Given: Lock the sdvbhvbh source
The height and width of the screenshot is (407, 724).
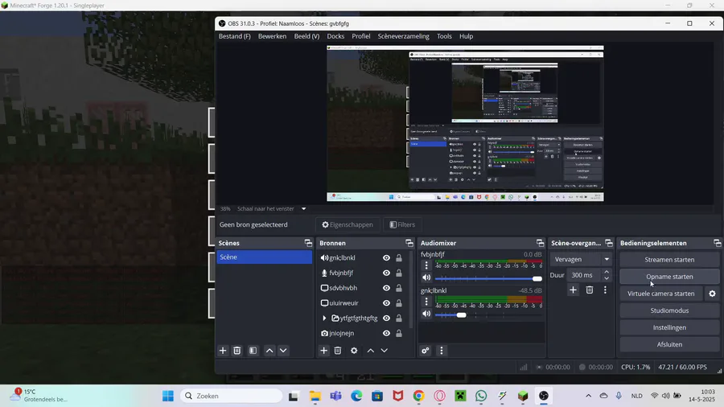Looking at the screenshot, I should [x=398, y=288].
